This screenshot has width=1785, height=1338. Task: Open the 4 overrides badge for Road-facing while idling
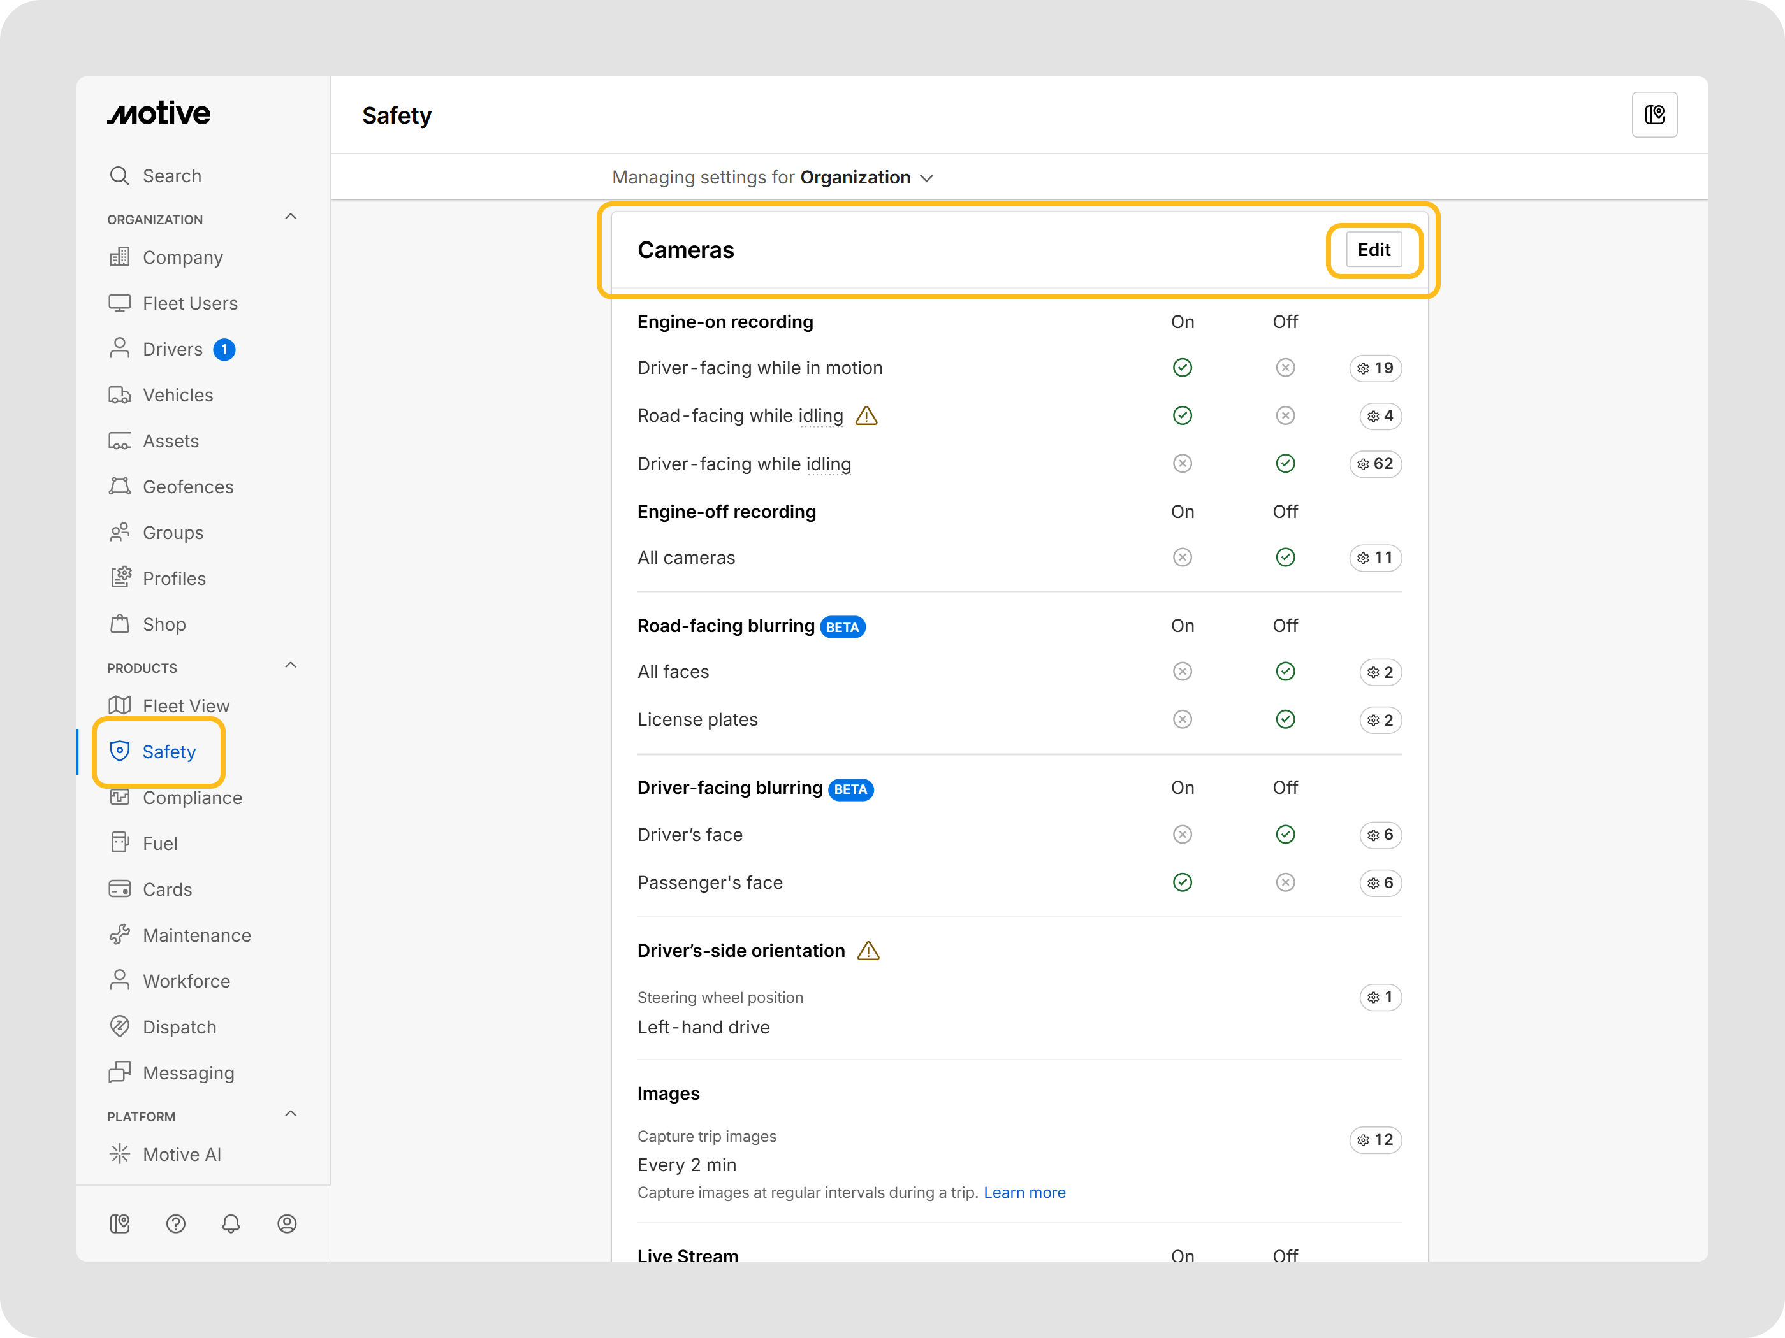1380,416
